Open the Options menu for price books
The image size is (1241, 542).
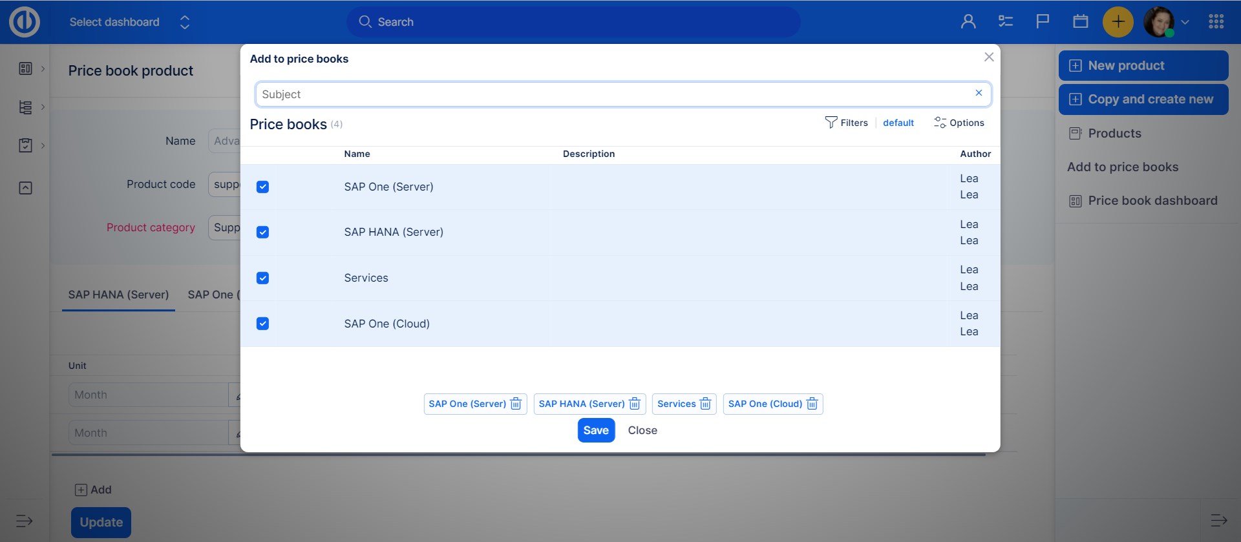[959, 123]
